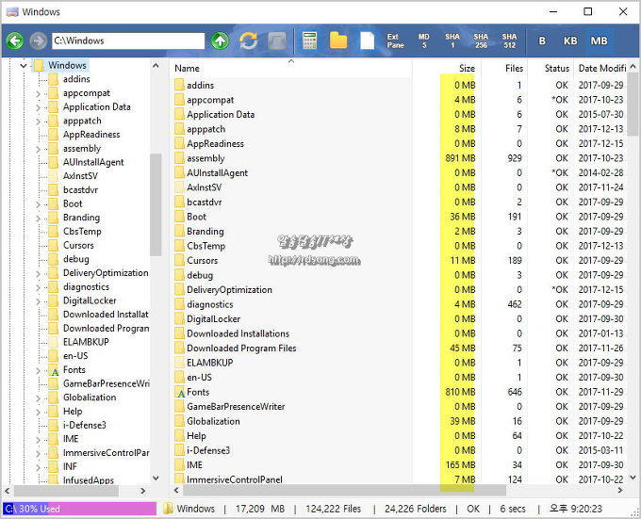Viewport: 641px width, 519px height.
Task: Click the assembly folder icon in list
Action: [x=179, y=158]
